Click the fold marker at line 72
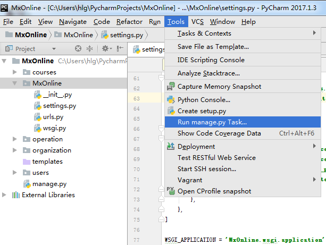326x245 pixels. point(161,189)
